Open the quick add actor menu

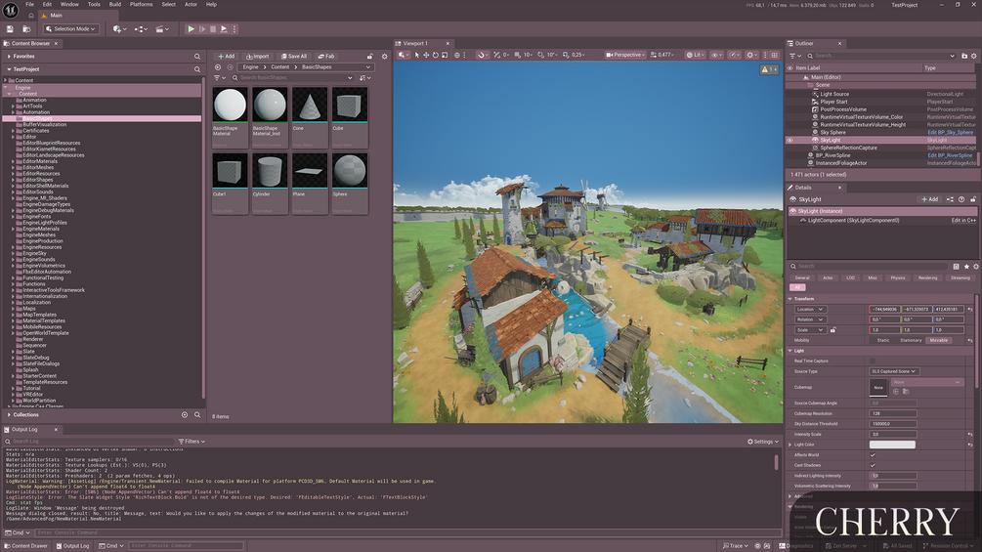119,28
